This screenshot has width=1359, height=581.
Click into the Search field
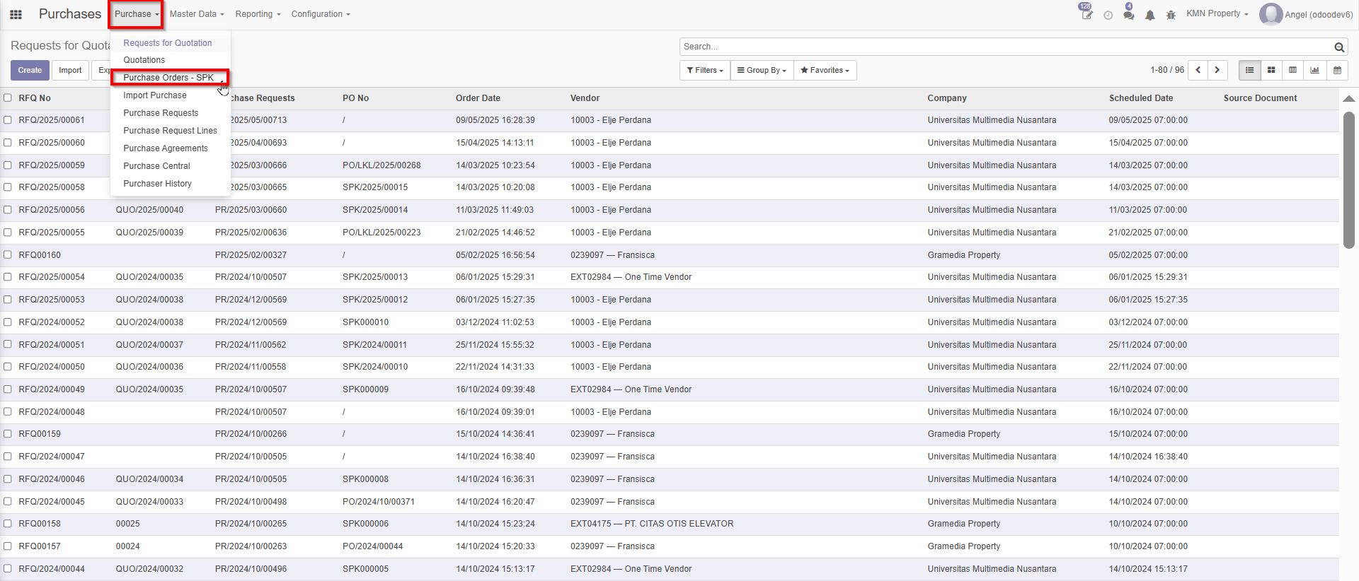coord(1005,47)
